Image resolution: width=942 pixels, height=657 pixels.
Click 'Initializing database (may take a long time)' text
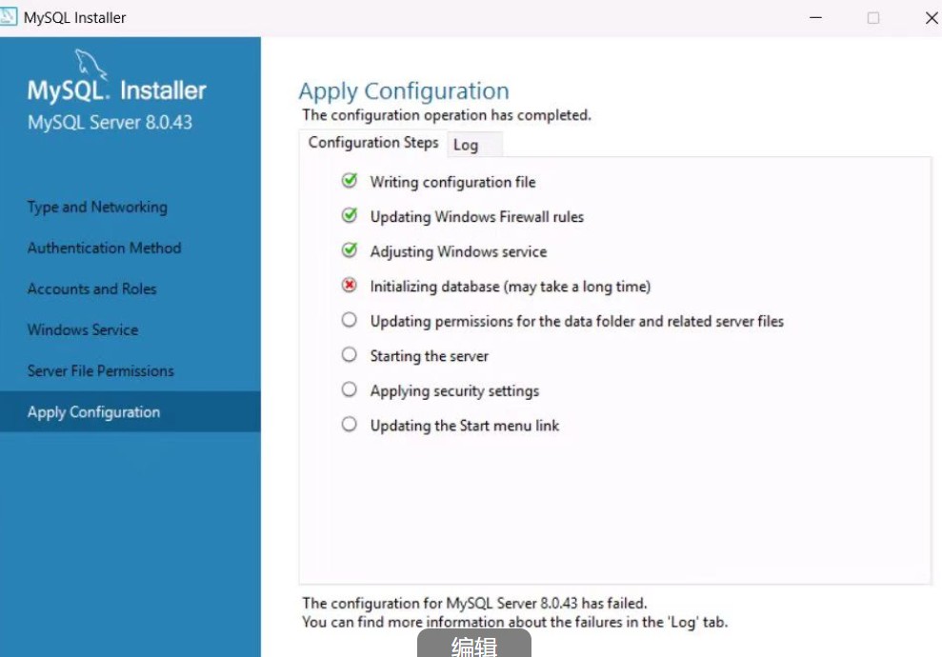click(x=510, y=287)
